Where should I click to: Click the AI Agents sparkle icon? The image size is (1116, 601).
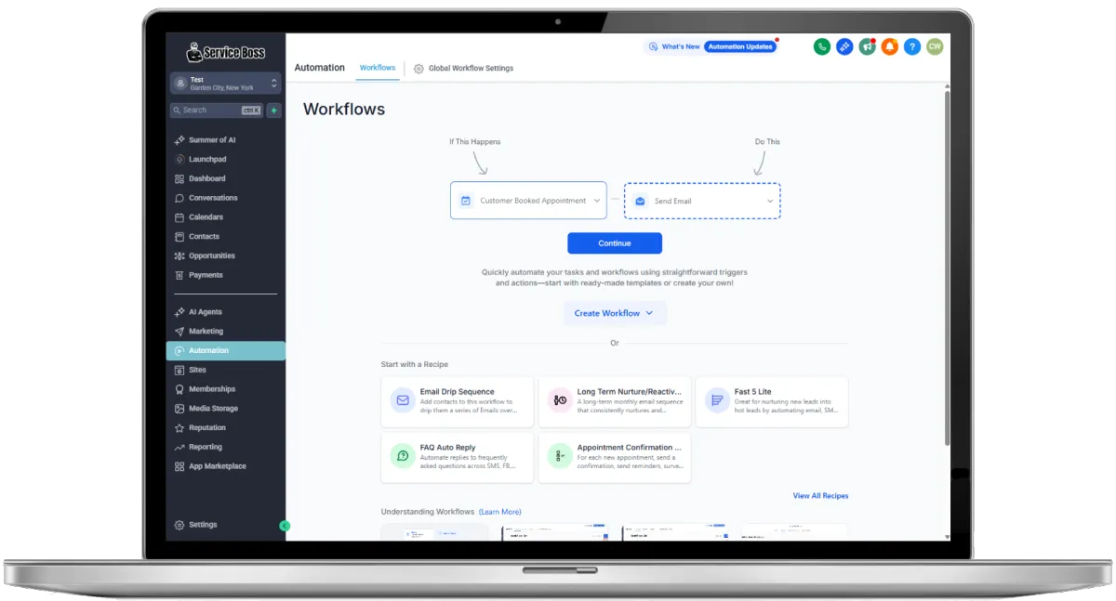179,312
